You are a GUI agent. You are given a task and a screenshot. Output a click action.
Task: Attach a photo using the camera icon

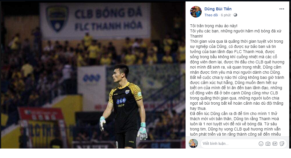coord(268,144)
